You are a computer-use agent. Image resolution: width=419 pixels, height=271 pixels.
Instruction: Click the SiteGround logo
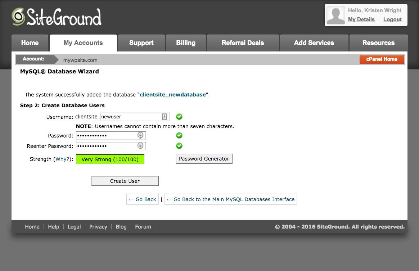(x=57, y=17)
